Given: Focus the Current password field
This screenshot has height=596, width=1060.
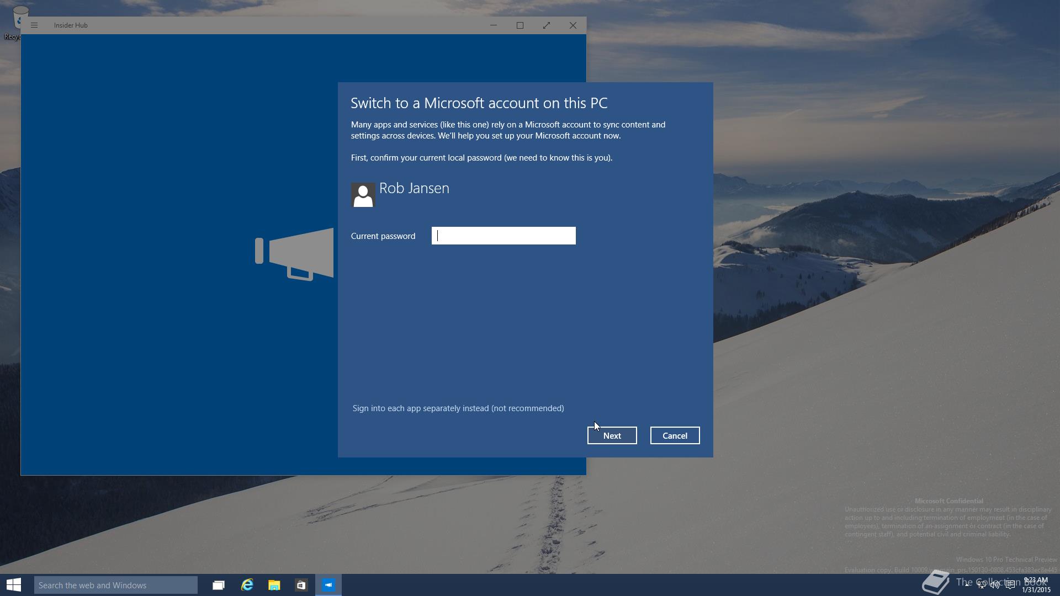Looking at the screenshot, I should coord(504,236).
